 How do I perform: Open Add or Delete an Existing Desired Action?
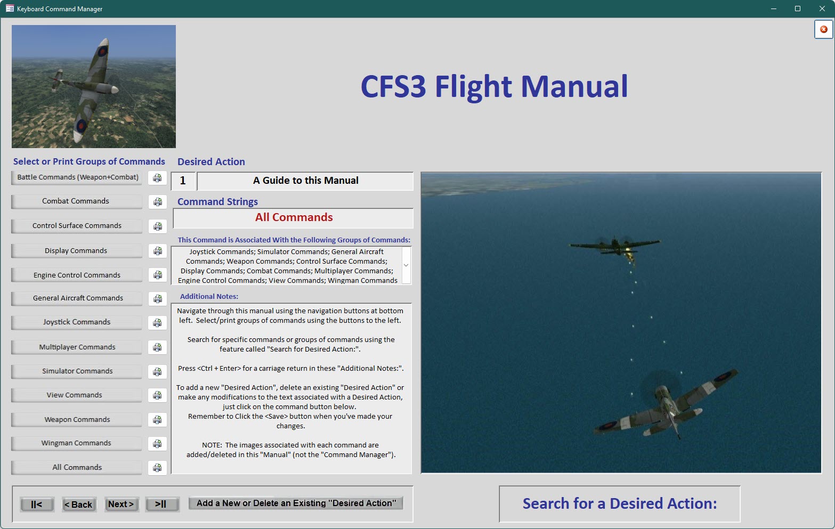(x=296, y=503)
